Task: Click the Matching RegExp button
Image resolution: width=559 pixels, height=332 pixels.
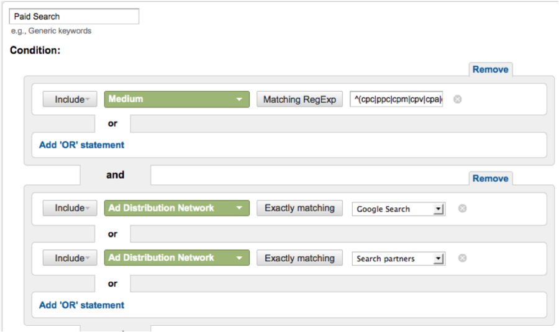Action: tap(299, 99)
